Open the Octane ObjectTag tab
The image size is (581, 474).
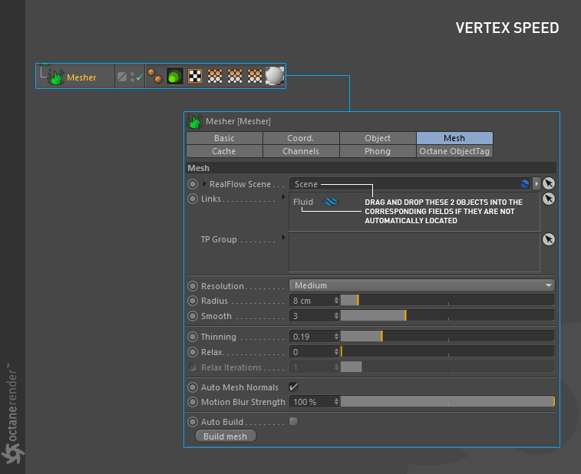(454, 151)
